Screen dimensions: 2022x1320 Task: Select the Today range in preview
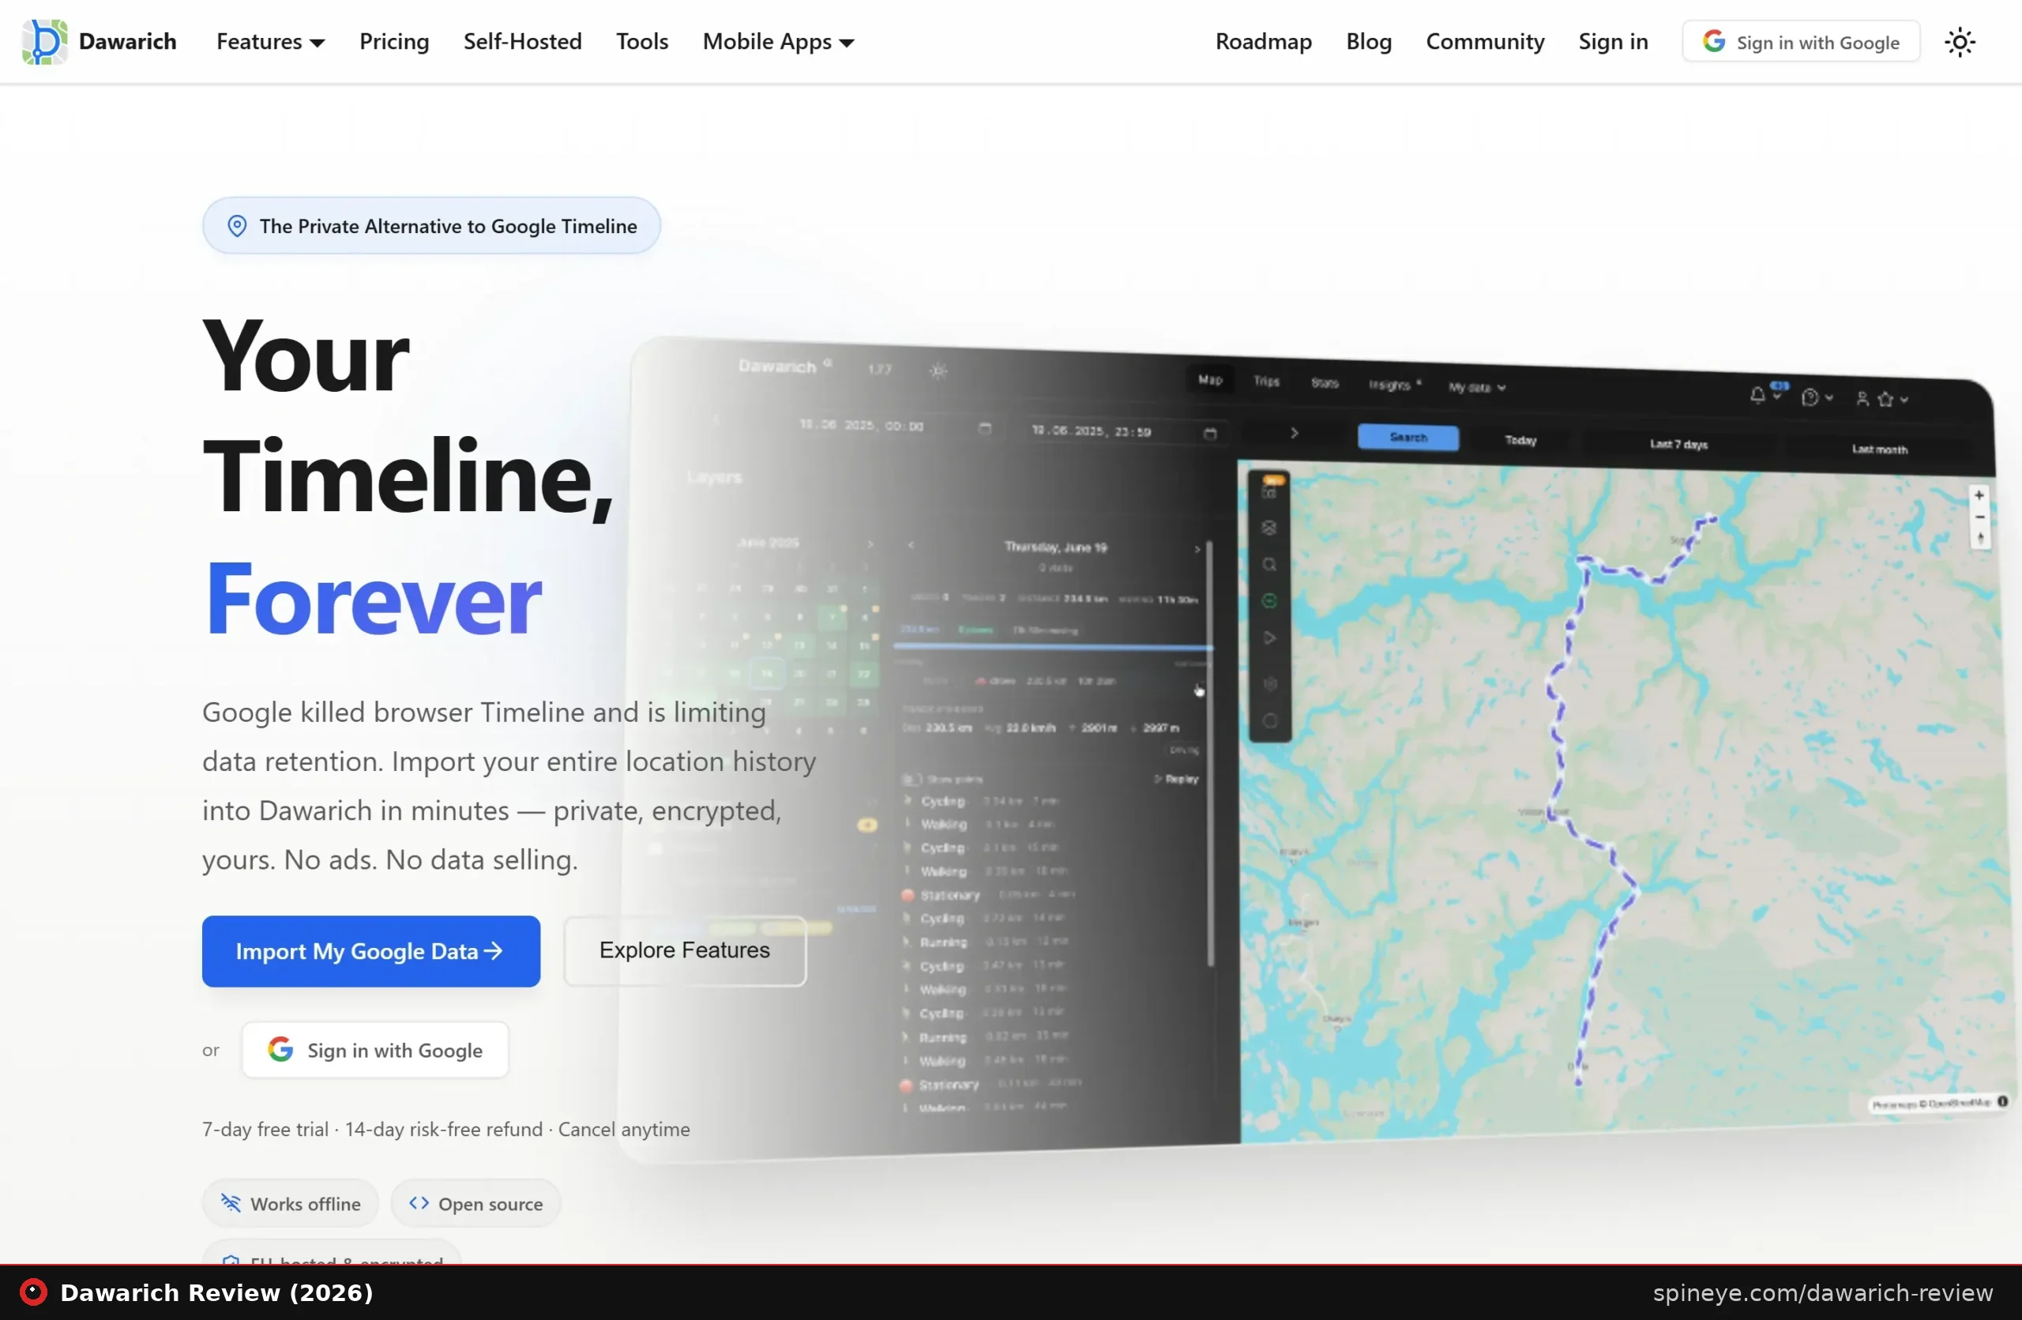tap(1520, 440)
